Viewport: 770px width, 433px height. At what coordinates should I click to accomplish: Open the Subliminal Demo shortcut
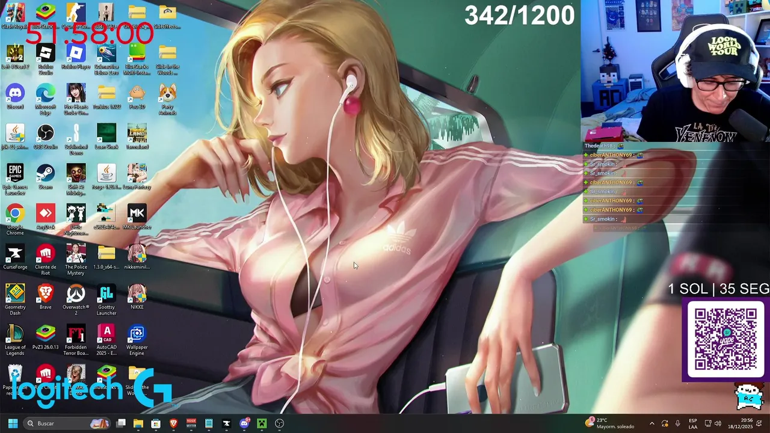(x=76, y=140)
